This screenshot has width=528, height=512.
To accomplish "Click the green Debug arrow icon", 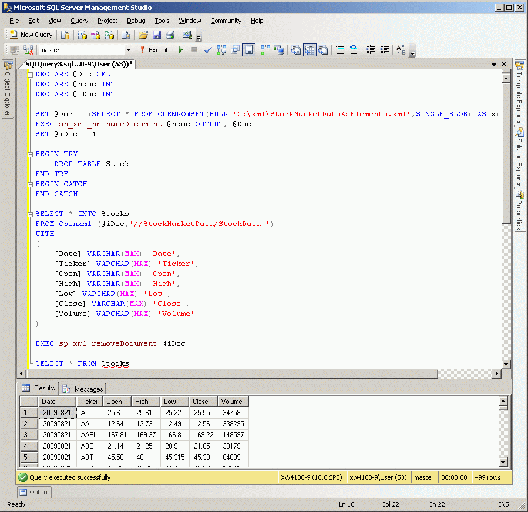I will pyautogui.click(x=181, y=50).
